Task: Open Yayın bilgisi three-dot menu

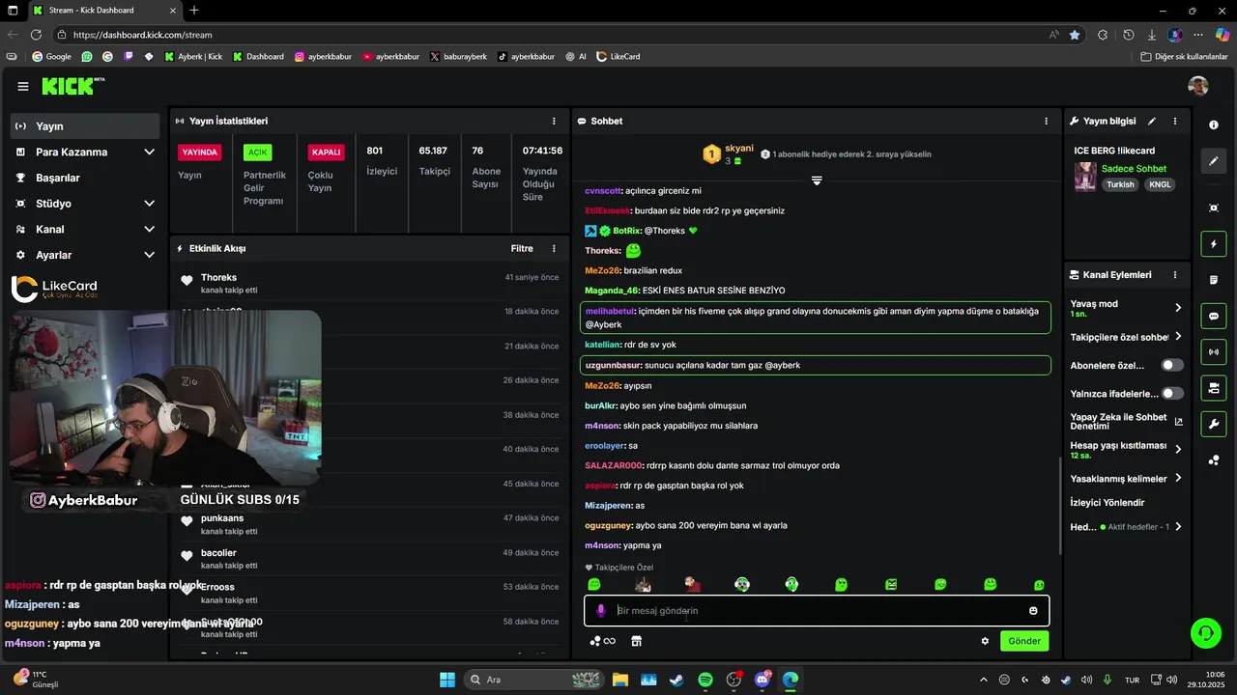Action: click(1175, 122)
